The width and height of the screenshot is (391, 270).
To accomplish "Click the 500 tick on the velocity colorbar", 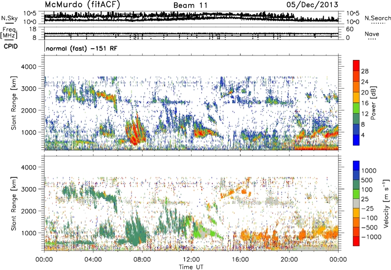I will pos(367,180).
